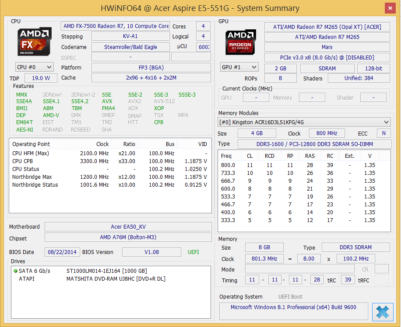401x327 pixels.
Task: Click the Memory Clock 801.3 MHz field
Action: coord(264,258)
